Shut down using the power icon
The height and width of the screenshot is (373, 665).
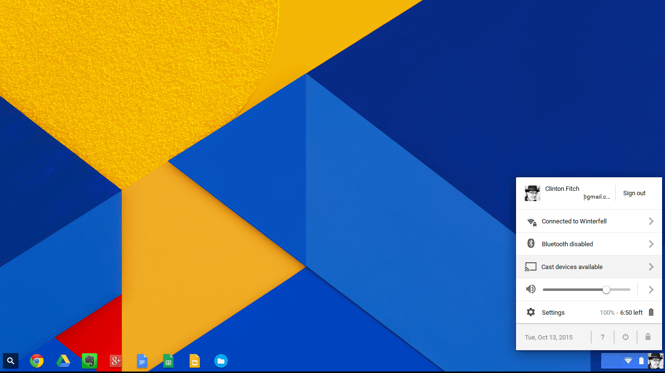coord(626,337)
